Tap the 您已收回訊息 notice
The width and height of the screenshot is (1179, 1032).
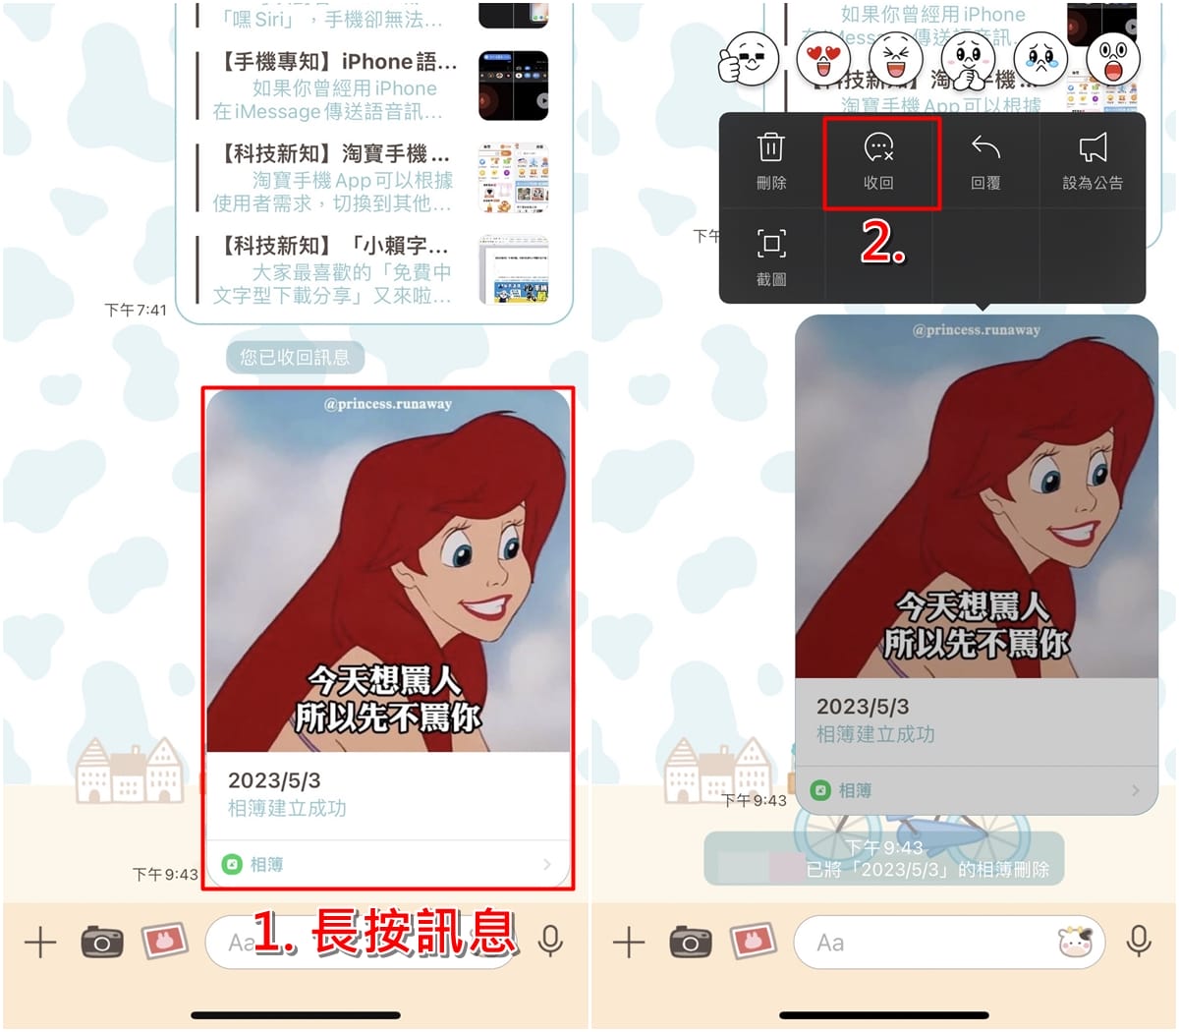click(x=295, y=357)
